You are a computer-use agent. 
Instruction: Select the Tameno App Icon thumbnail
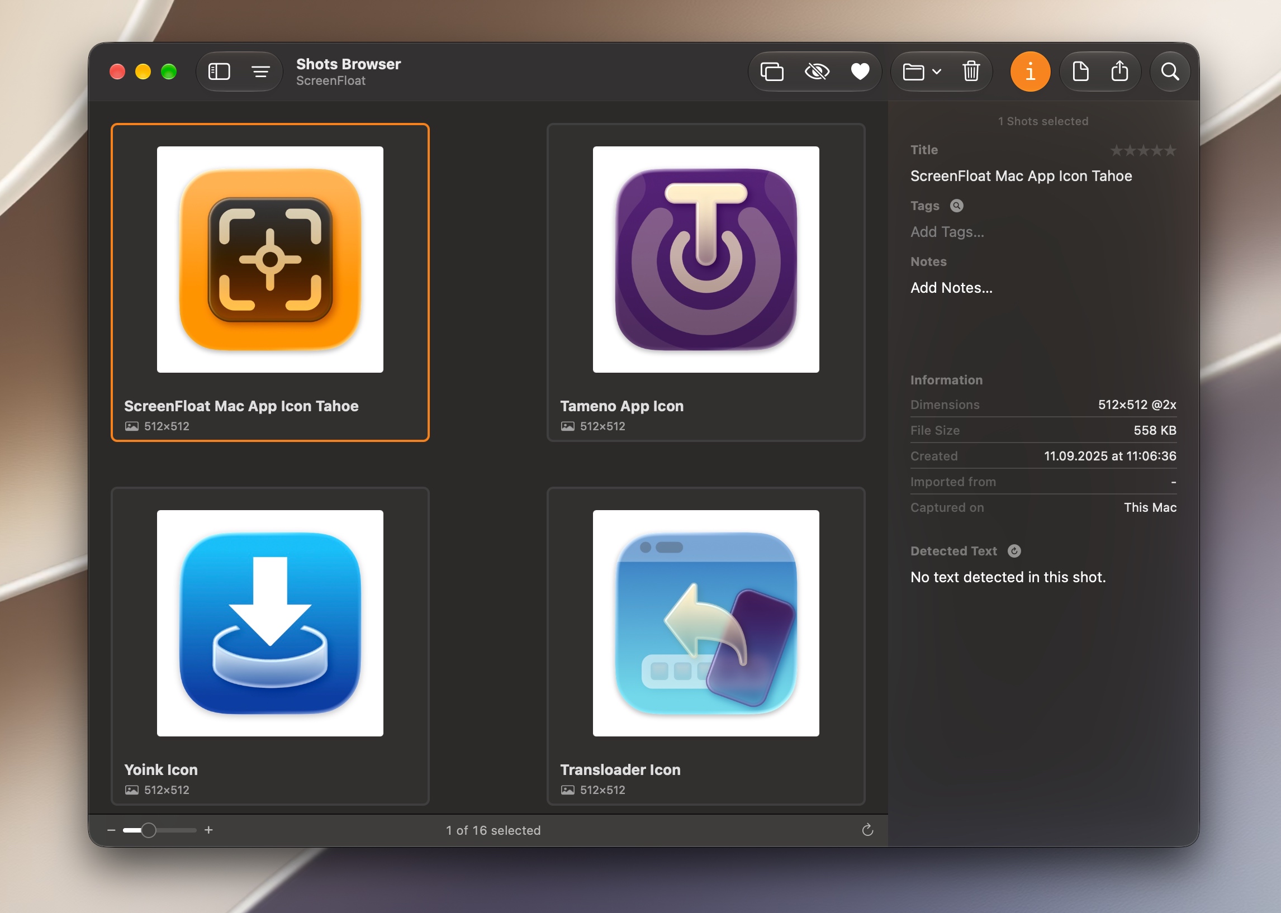[x=705, y=282]
